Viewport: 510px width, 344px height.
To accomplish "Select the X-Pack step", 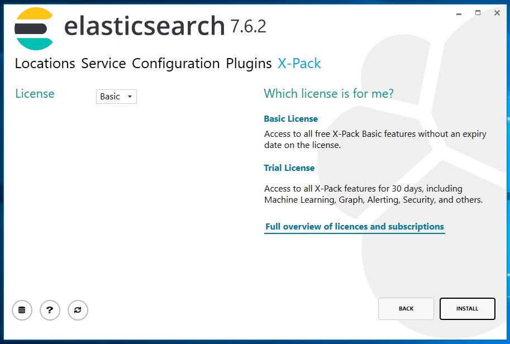I will click(x=299, y=64).
